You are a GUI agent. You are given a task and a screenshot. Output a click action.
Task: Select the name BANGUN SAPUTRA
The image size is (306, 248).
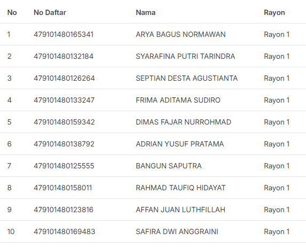click(x=169, y=166)
